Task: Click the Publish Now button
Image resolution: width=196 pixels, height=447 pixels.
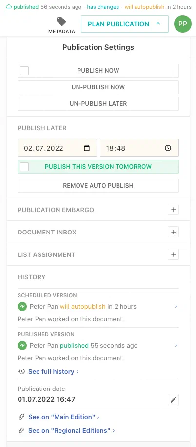Action: 98,71
